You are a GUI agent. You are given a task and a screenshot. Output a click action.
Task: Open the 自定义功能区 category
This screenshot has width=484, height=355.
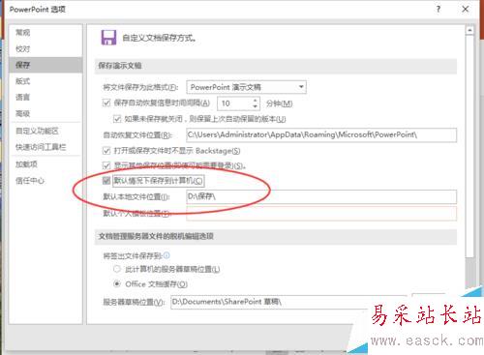45,131
